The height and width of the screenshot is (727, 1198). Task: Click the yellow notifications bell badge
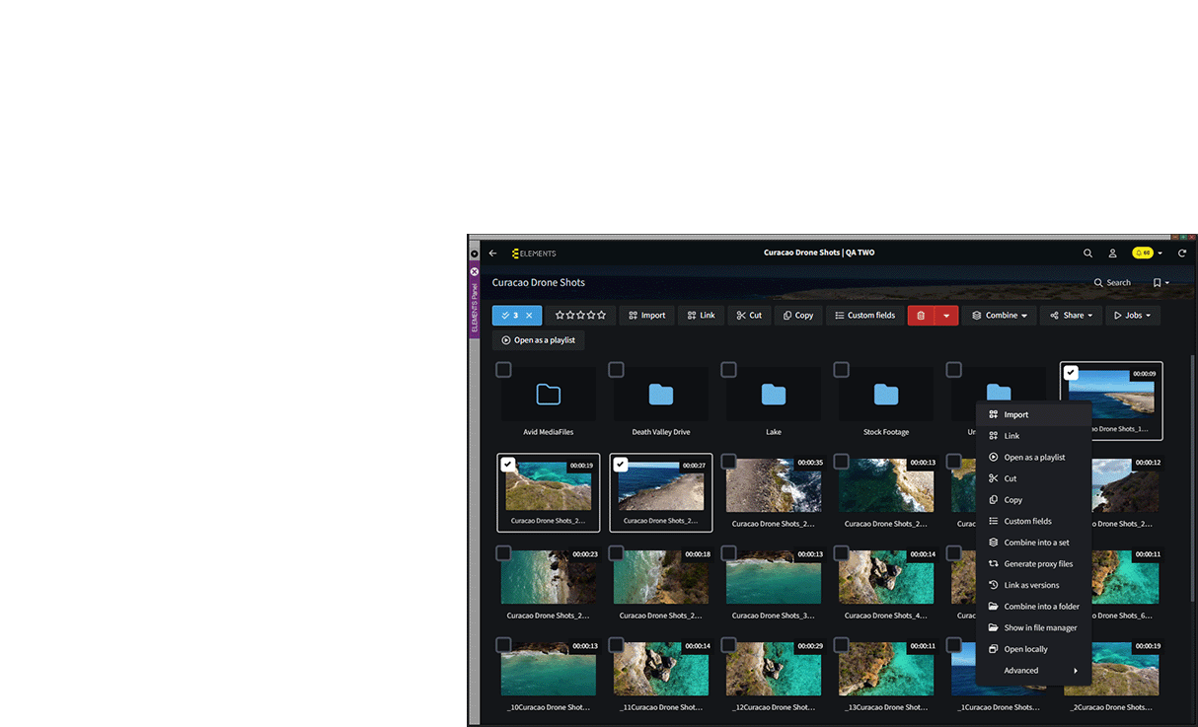[x=1143, y=254]
